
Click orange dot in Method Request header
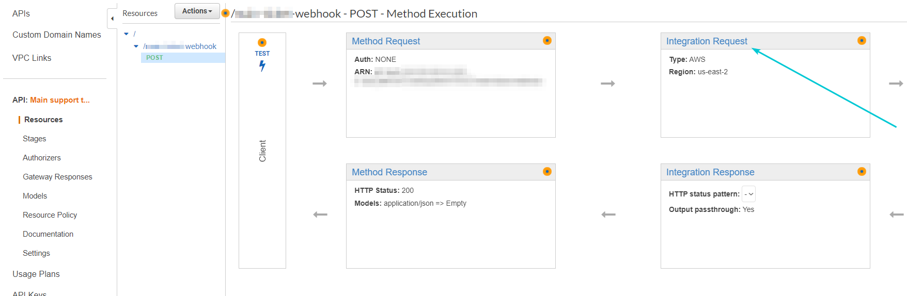(x=547, y=41)
